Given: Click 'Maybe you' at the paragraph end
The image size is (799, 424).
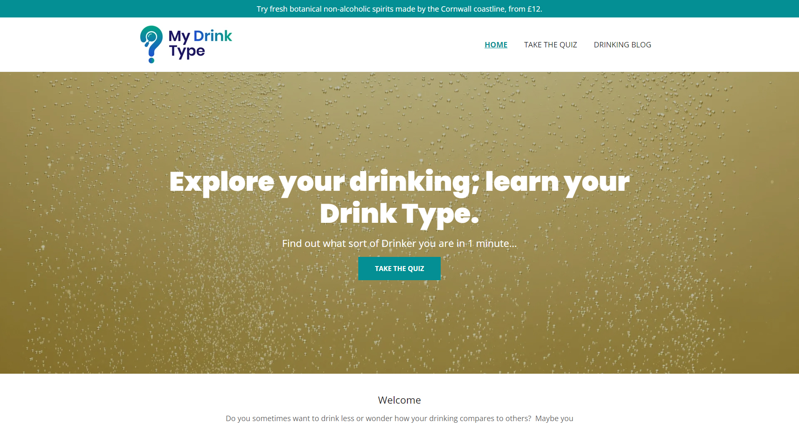Looking at the screenshot, I should point(554,418).
